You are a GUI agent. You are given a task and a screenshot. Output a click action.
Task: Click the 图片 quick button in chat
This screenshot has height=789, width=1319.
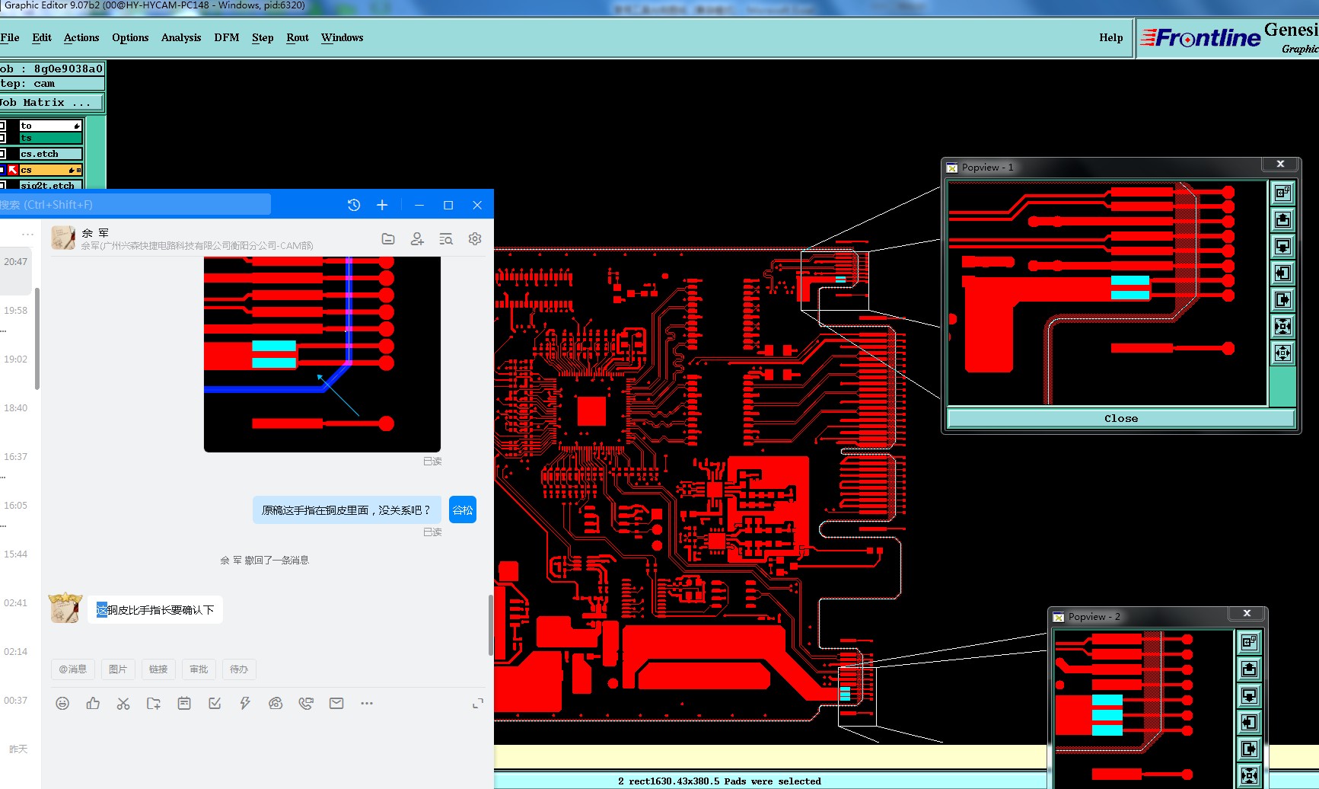(x=118, y=669)
